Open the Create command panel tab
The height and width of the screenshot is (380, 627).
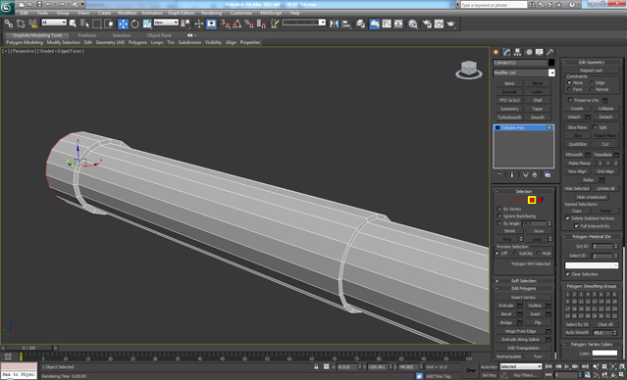(496, 52)
